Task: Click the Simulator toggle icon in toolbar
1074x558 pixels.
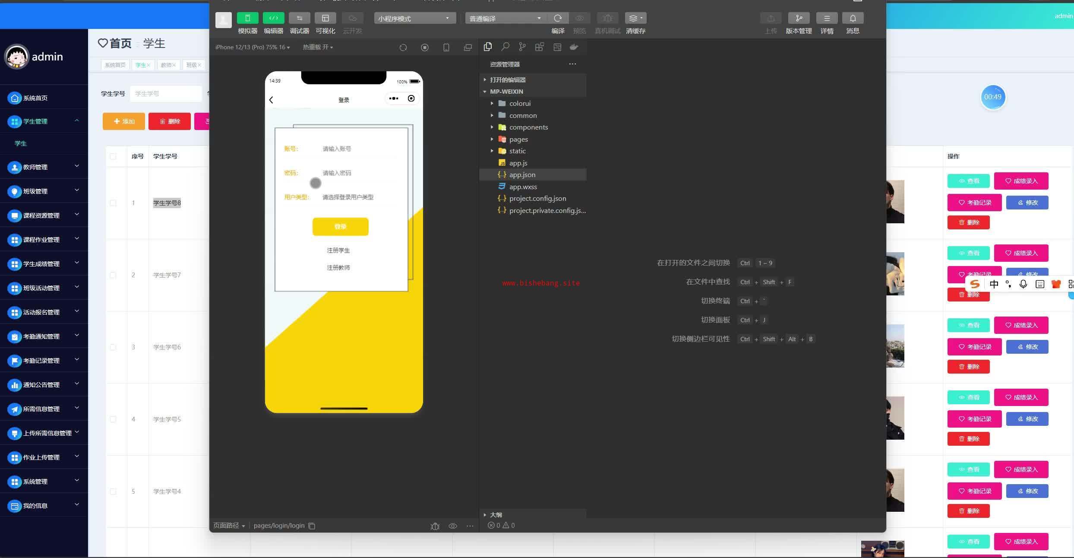Action: click(x=247, y=18)
